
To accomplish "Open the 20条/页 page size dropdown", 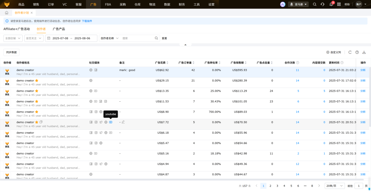I will 335,186.
